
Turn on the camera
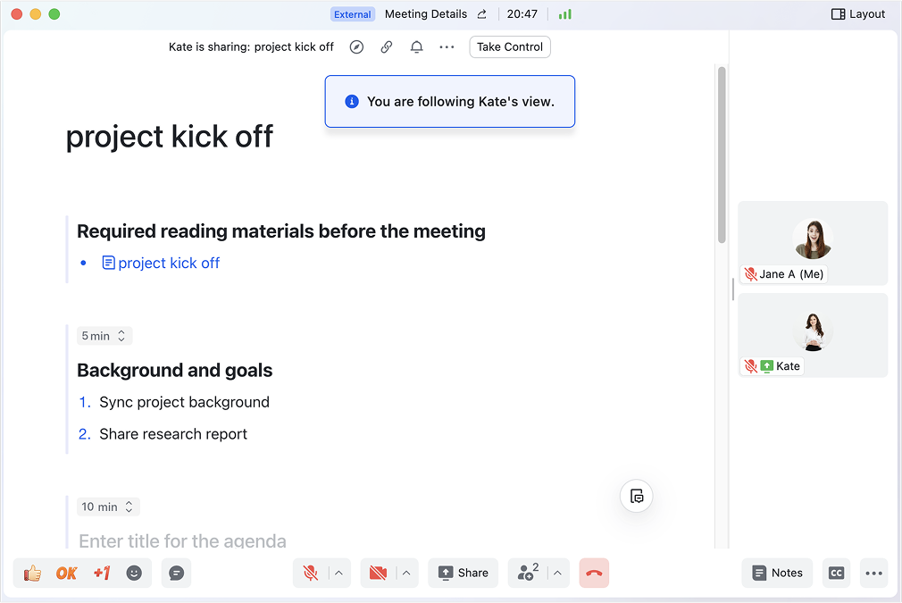click(378, 574)
